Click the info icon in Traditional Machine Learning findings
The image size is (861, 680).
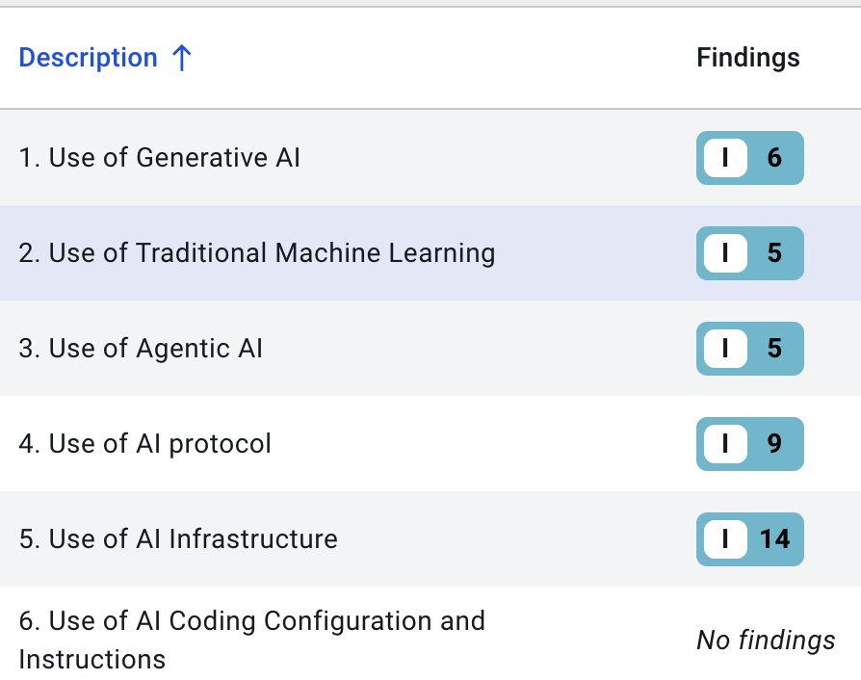pyautogui.click(x=725, y=253)
